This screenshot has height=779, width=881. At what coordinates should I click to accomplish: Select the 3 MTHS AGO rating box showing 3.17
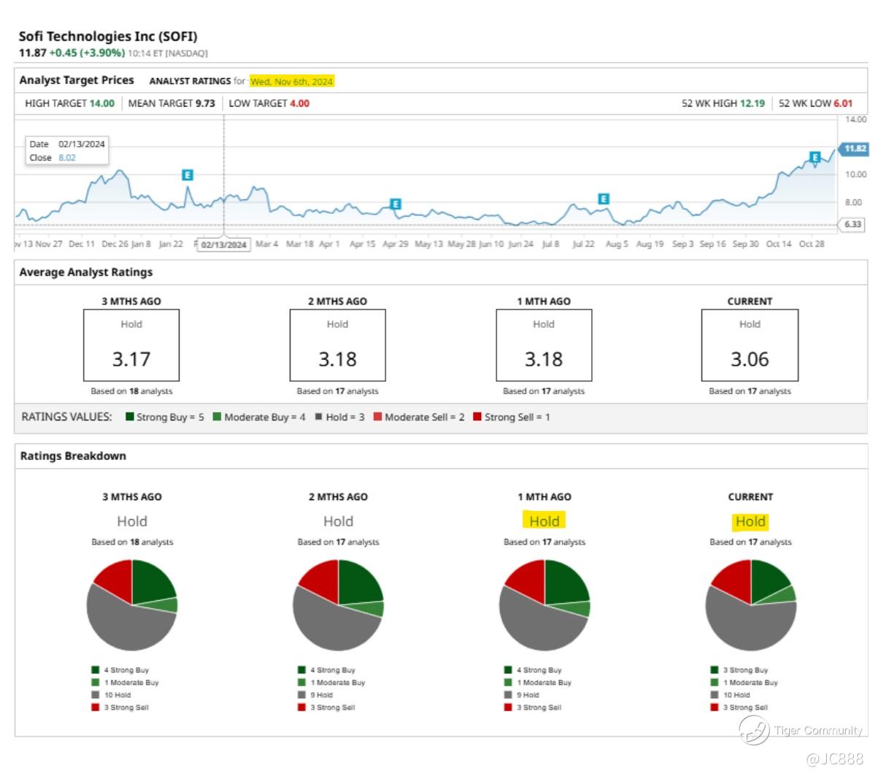pos(131,345)
